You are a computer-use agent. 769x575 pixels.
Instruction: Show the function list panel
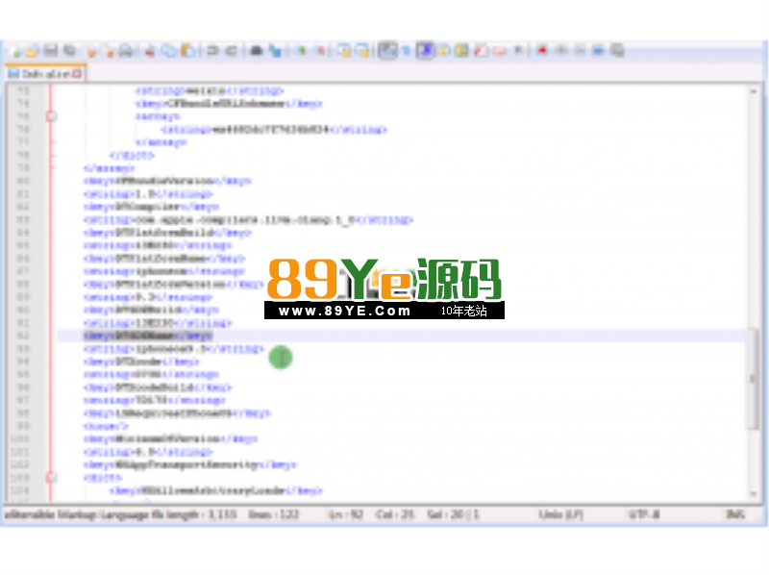(x=482, y=51)
